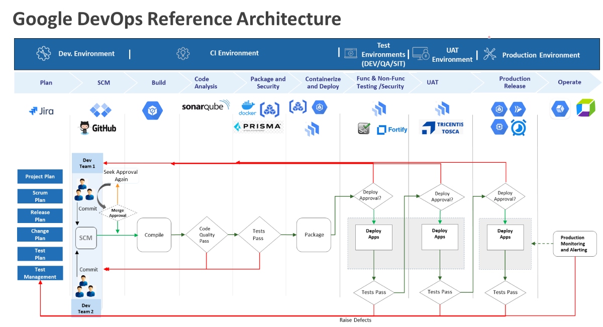Select the GitHub logo
The image size is (603, 327).
pos(98,128)
